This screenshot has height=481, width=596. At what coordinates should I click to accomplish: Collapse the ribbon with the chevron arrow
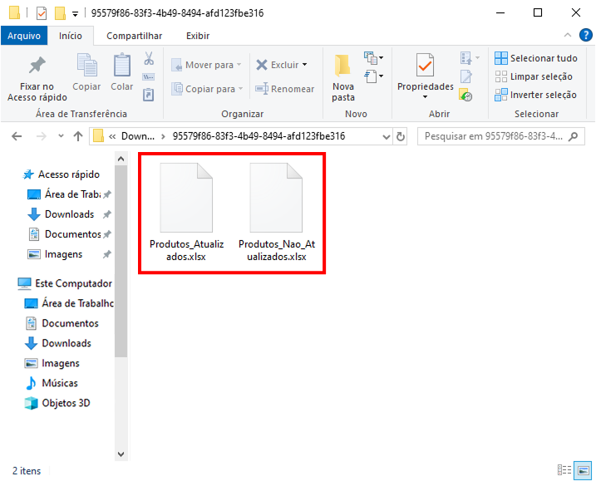tap(566, 36)
